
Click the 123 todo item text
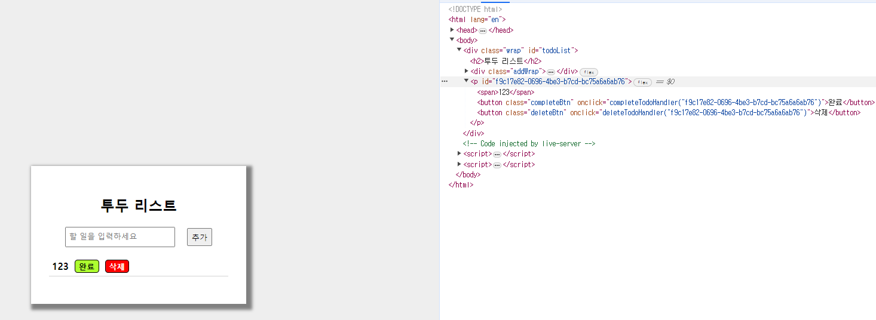(x=60, y=266)
